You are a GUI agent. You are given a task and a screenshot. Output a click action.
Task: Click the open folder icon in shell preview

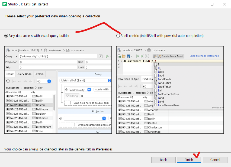(124, 56)
